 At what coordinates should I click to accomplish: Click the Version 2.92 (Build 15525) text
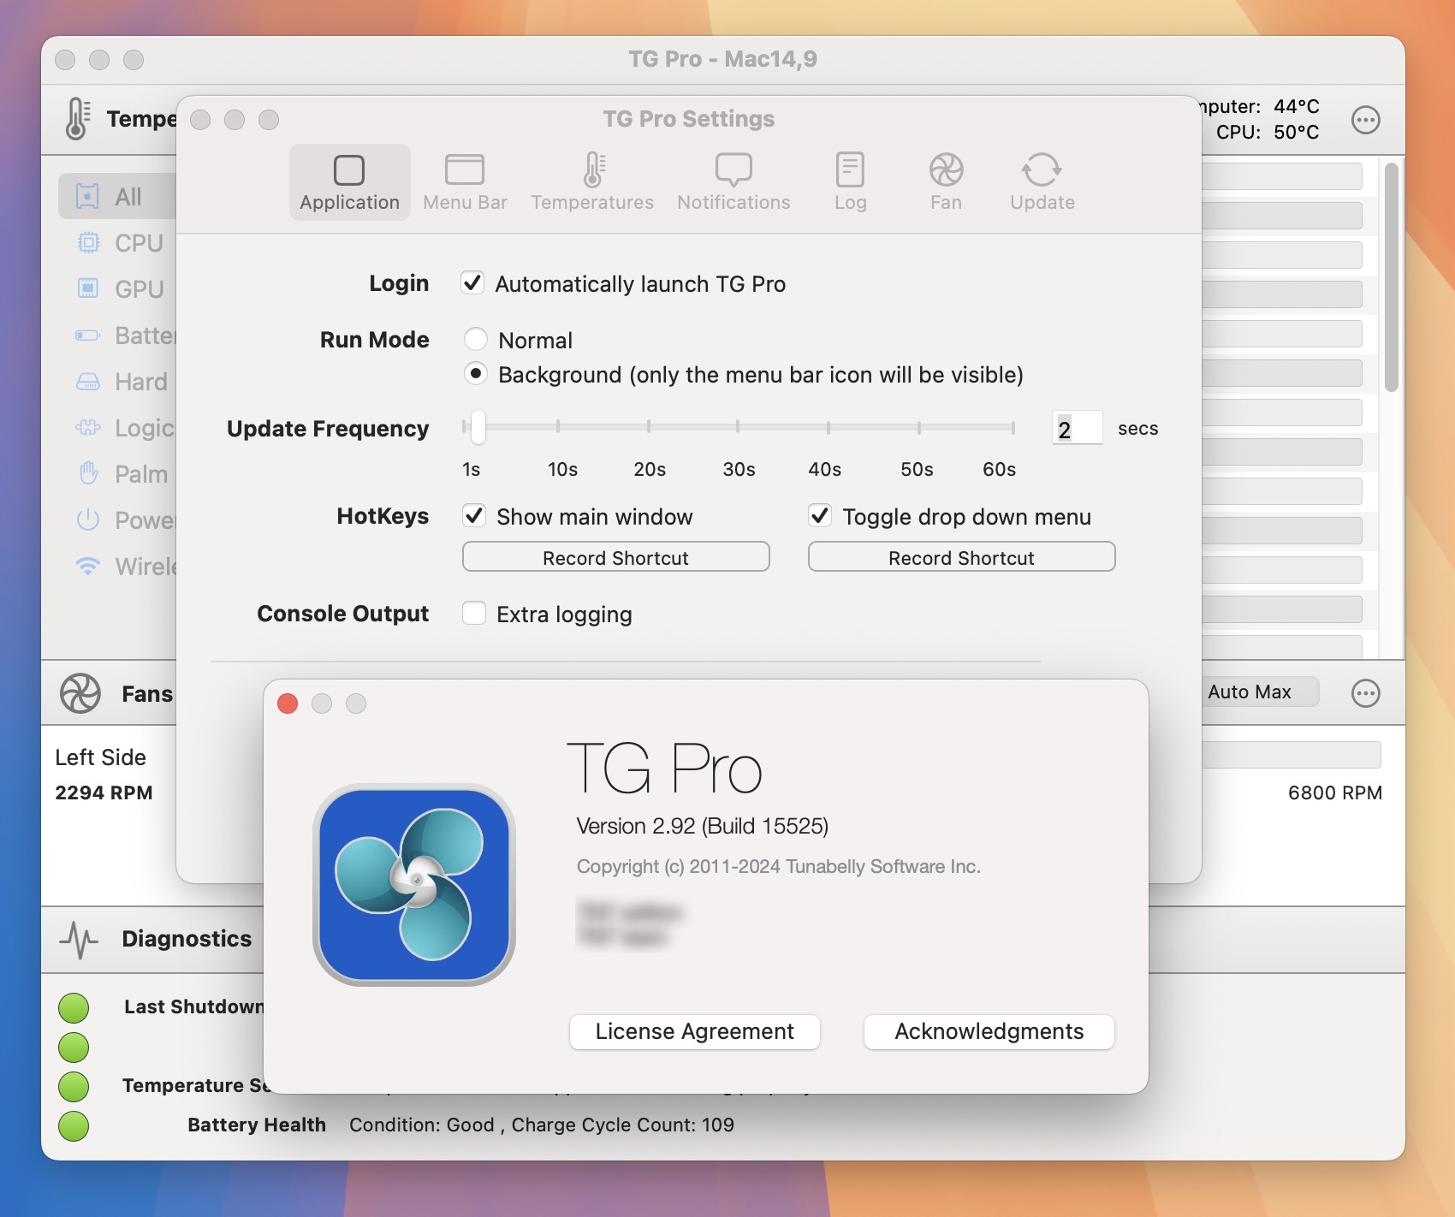click(x=703, y=826)
